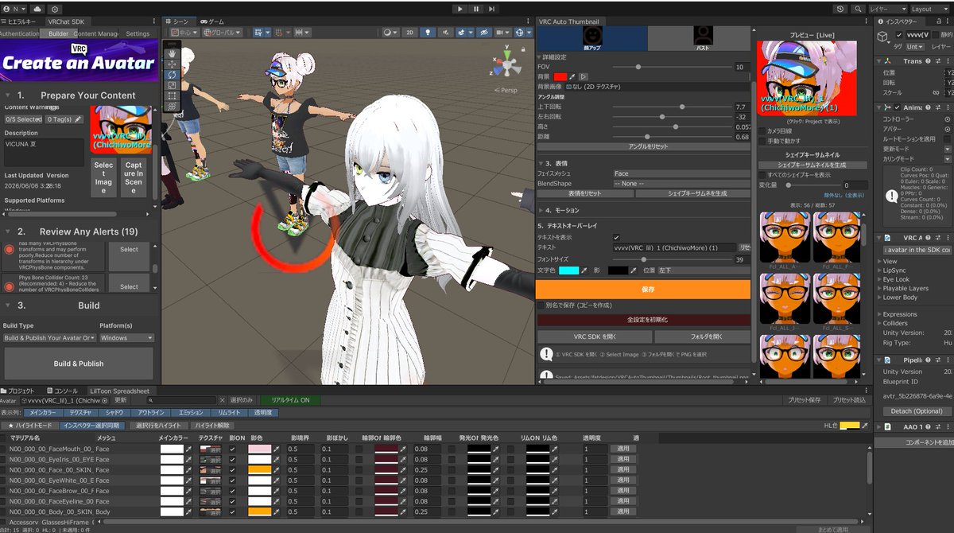Screen dimensions: 954x533
Task: Switch to the ゲーム tab
Action: click(211, 21)
